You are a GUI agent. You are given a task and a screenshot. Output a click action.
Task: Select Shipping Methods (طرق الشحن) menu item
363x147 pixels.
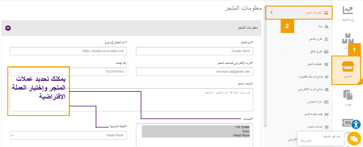coord(315,39)
